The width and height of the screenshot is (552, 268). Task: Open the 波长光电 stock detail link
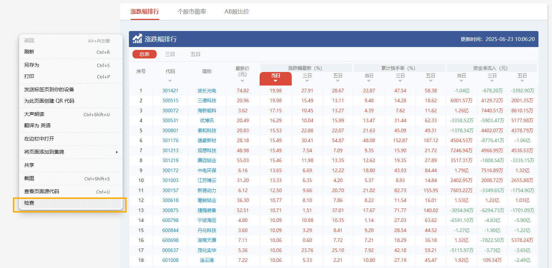pyautogui.click(x=207, y=91)
